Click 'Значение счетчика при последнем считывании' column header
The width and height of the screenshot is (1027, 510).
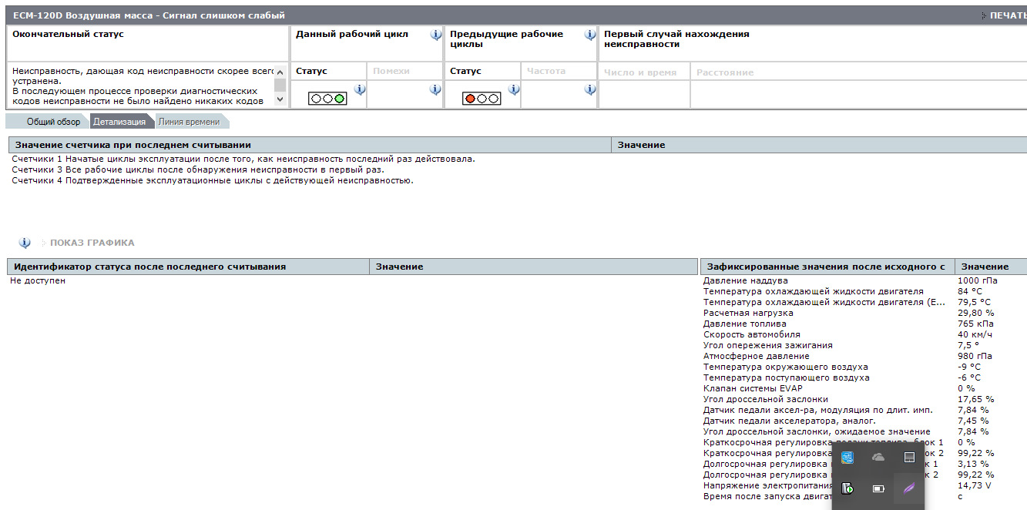click(x=309, y=145)
